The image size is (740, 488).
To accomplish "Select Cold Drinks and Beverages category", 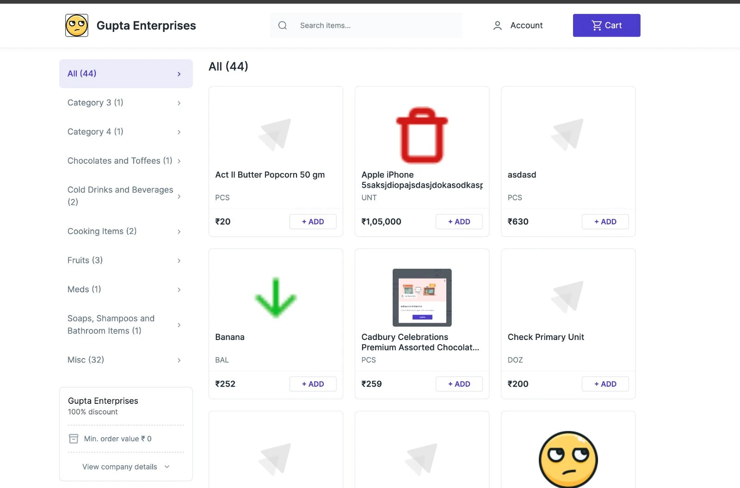I will [x=120, y=196].
